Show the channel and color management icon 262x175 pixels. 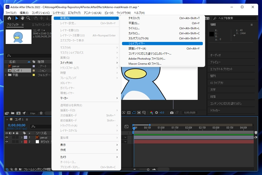pos(151,113)
